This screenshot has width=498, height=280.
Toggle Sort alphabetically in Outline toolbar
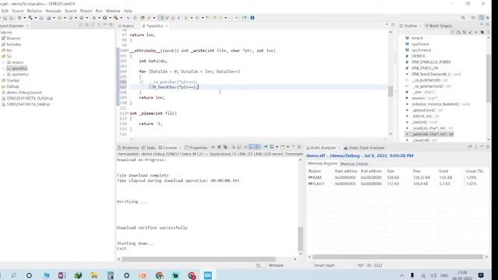click(458, 32)
